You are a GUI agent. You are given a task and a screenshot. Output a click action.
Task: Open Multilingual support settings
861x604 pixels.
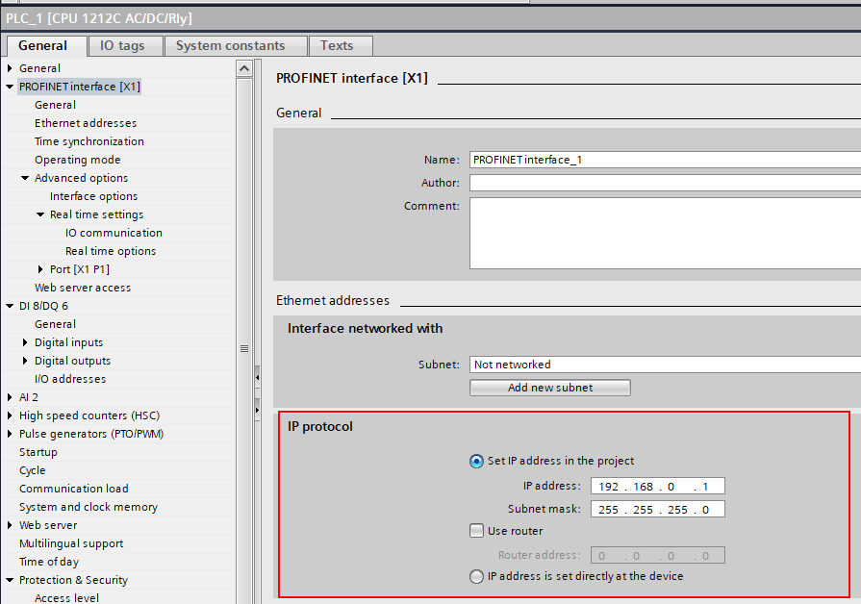point(71,543)
